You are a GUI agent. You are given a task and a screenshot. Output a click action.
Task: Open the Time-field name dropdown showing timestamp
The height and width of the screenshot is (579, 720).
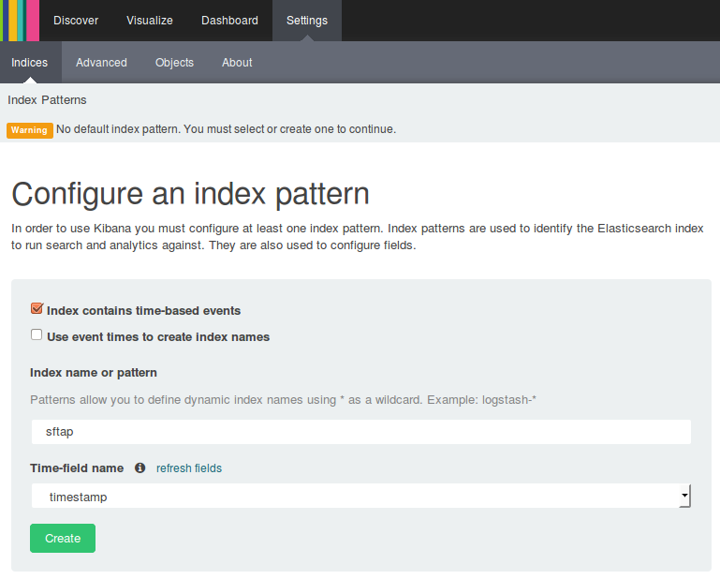click(x=360, y=496)
